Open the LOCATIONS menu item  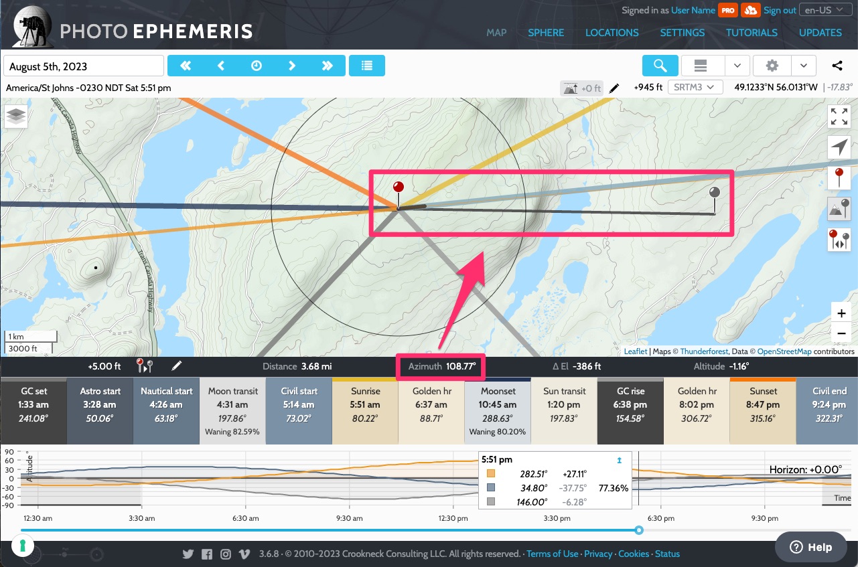(612, 32)
